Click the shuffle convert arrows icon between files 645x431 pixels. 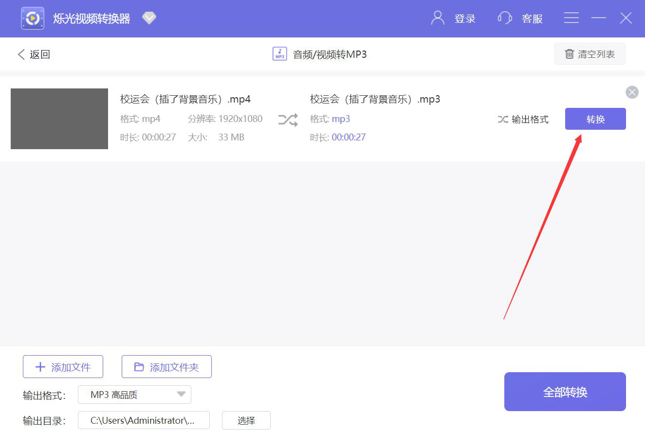tap(288, 120)
